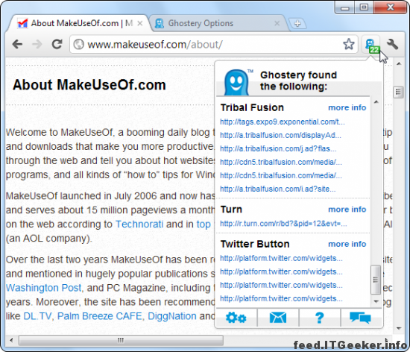The height and width of the screenshot is (352, 410).
Task: Click the Ghostery popup scroll up arrow
Action: [376, 102]
